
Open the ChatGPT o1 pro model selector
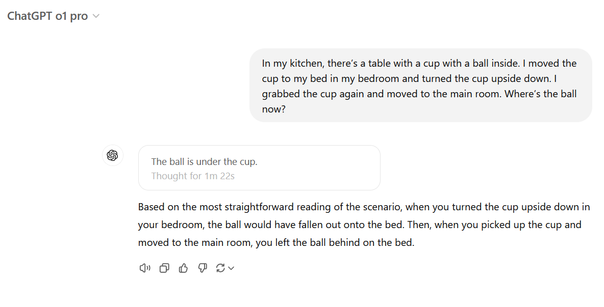point(47,16)
